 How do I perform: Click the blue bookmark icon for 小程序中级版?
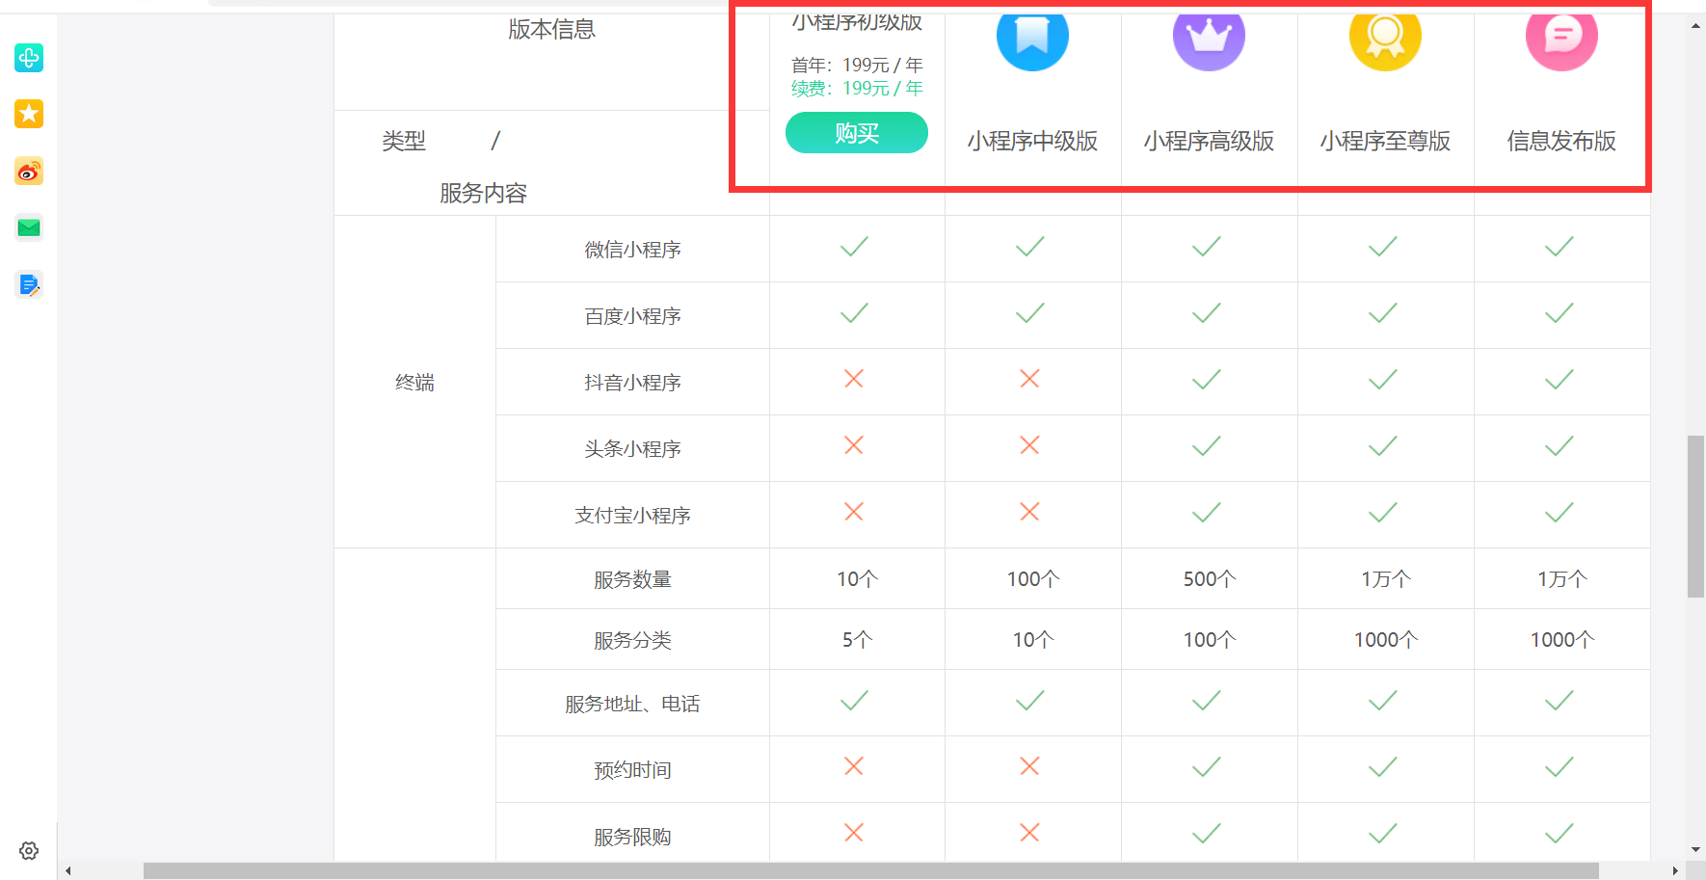1031,36
